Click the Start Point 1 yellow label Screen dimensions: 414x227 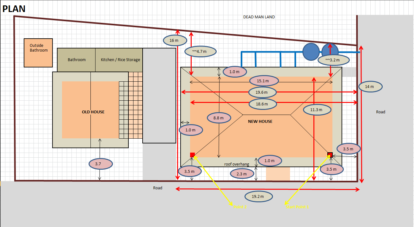pos(297,207)
